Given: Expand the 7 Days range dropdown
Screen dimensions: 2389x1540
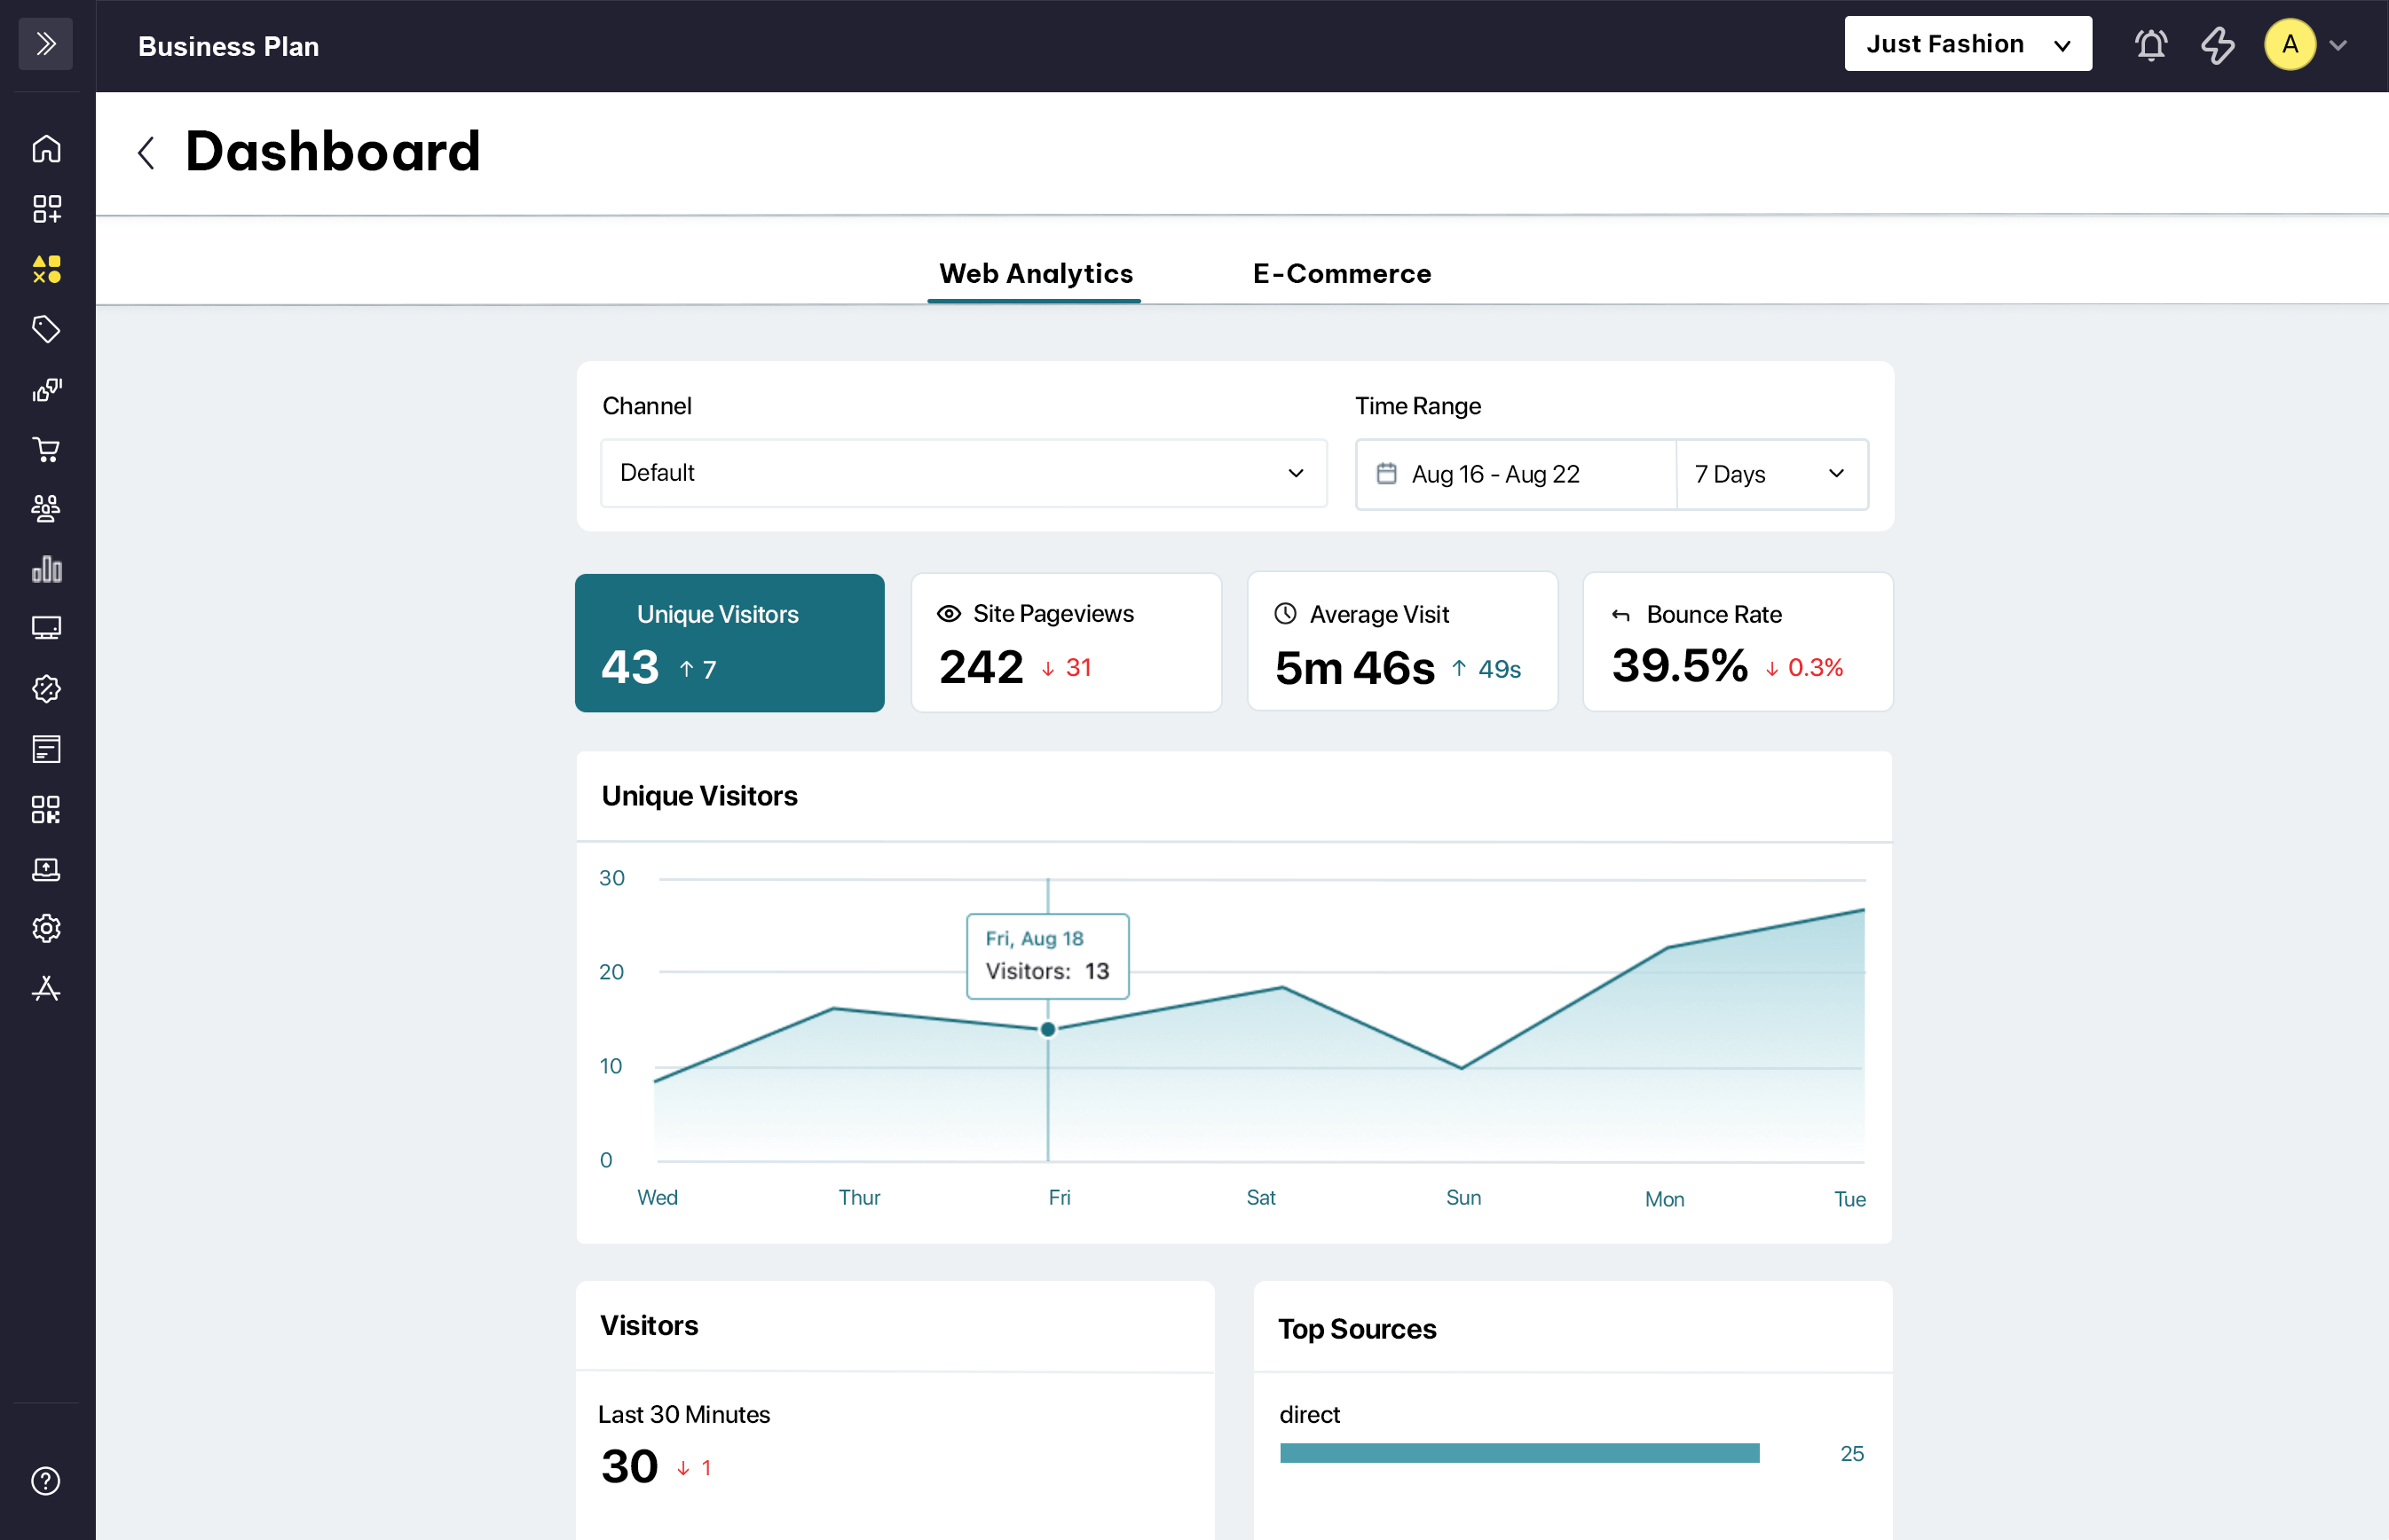Looking at the screenshot, I should tap(1770, 474).
